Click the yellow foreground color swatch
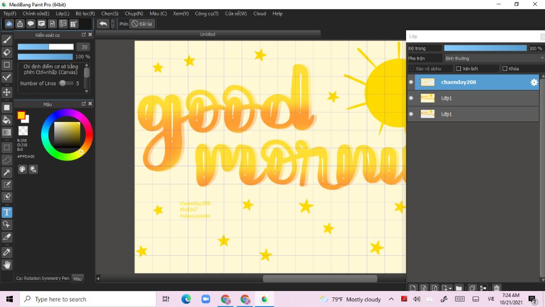 pos(21,116)
